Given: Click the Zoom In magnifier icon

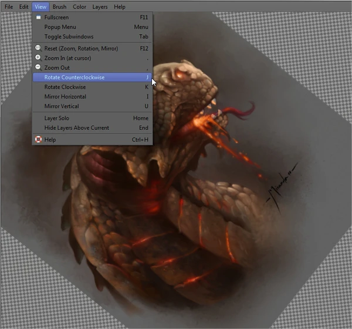Looking at the screenshot, I should click(x=38, y=58).
